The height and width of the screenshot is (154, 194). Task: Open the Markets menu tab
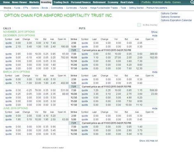point(34,2)
